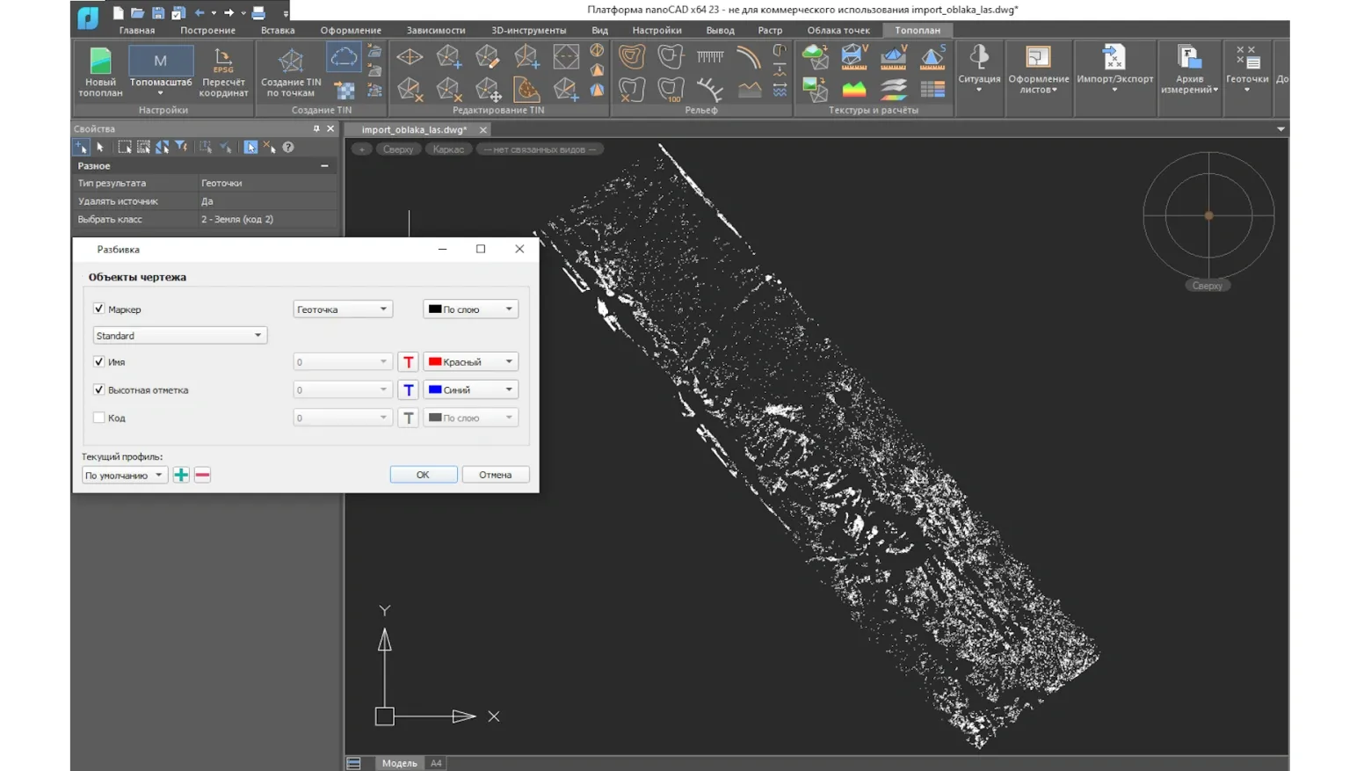Image resolution: width=1371 pixels, height=771 pixels.
Task: Open text style settings for Имя
Action: click(408, 362)
